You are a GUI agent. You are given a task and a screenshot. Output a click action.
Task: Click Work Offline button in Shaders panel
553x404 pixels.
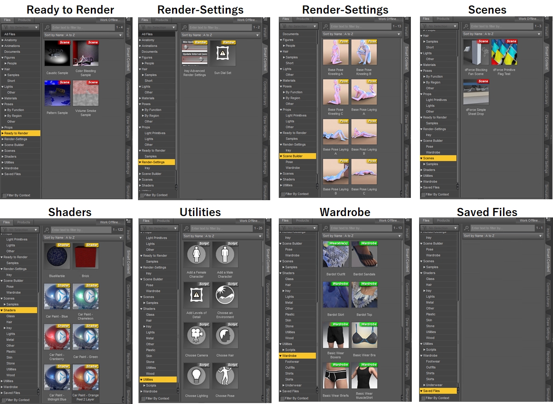coord(111,222)
